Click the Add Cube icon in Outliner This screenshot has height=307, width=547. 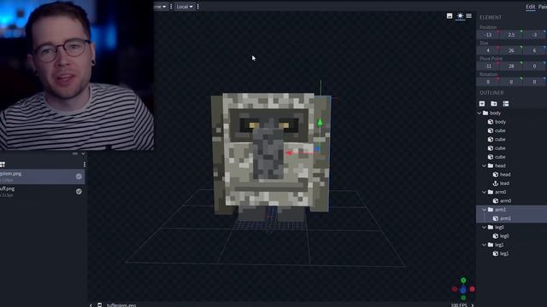(x=482, y=104)
